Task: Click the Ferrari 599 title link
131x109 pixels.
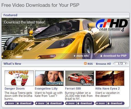Action: click(x=73, y=88)
